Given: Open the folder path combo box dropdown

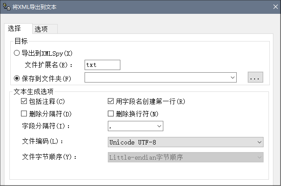Looking at the screenshot, I should (x=232, y=77).
